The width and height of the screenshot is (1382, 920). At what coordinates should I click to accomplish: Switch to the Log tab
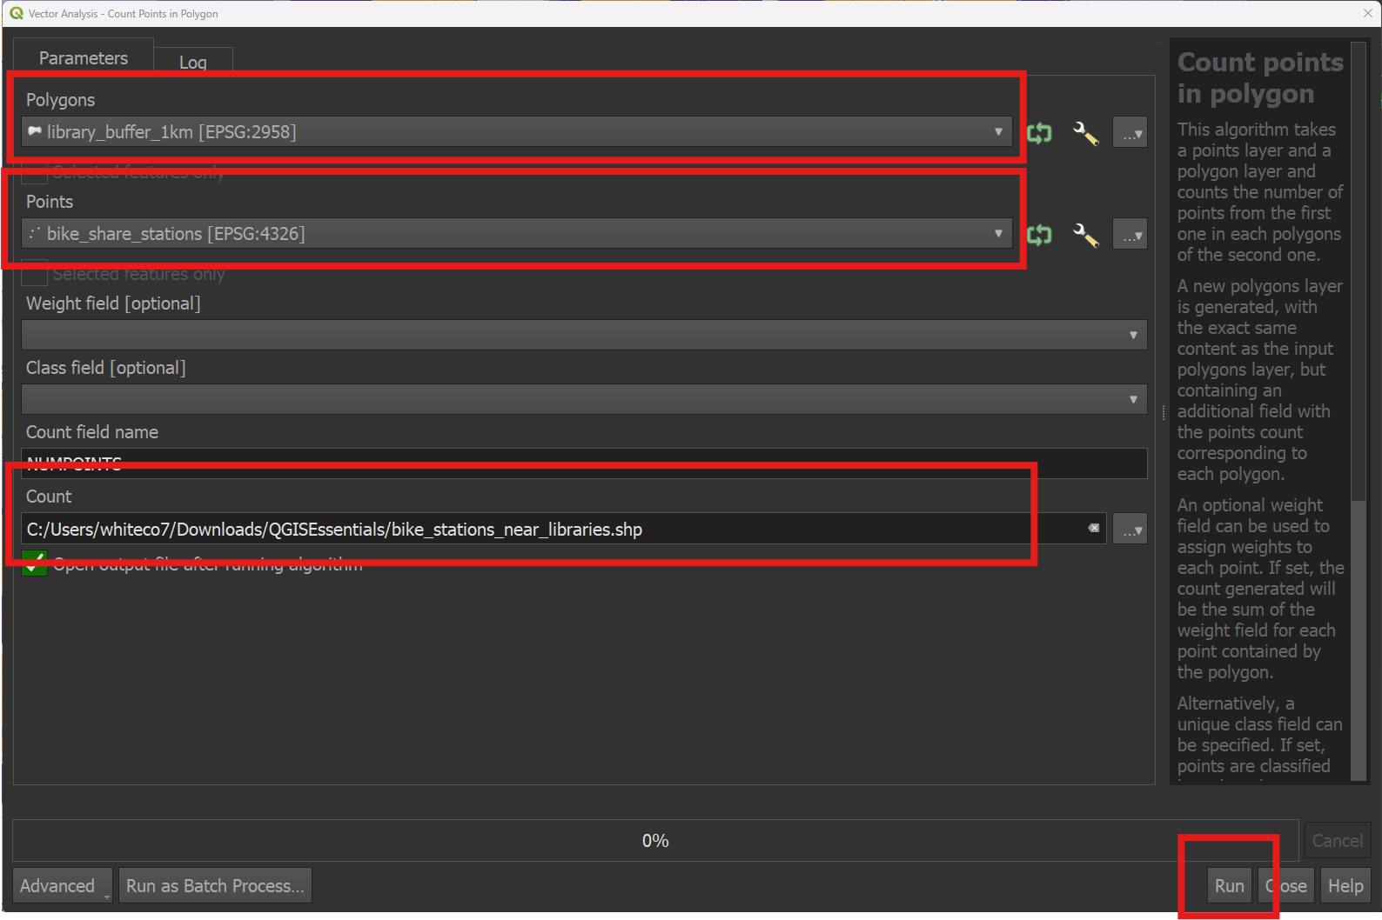pyautogui.click(x=193, y=62)
